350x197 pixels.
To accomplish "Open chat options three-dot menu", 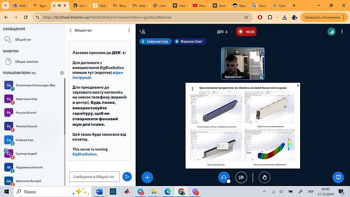I will click(129, 31).
